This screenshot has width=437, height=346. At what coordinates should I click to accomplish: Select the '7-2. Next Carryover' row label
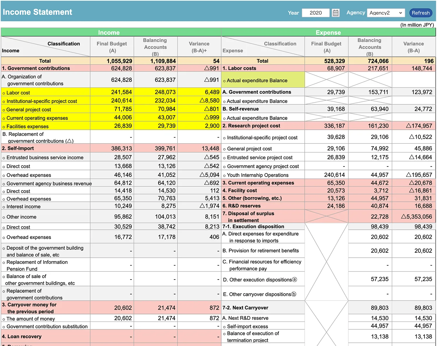pyautogui.click(x=245, y=308)
